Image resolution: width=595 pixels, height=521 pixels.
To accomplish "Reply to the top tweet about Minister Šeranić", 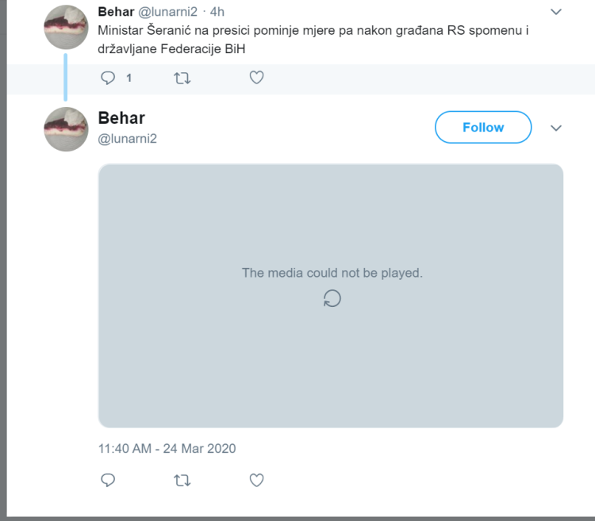I will (x=109, y=78).
